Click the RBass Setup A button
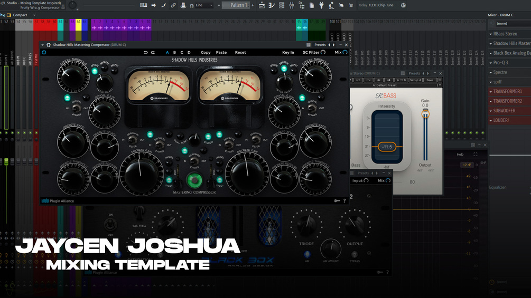This screenshot has width=531, height=298. [x=415, y=80]
